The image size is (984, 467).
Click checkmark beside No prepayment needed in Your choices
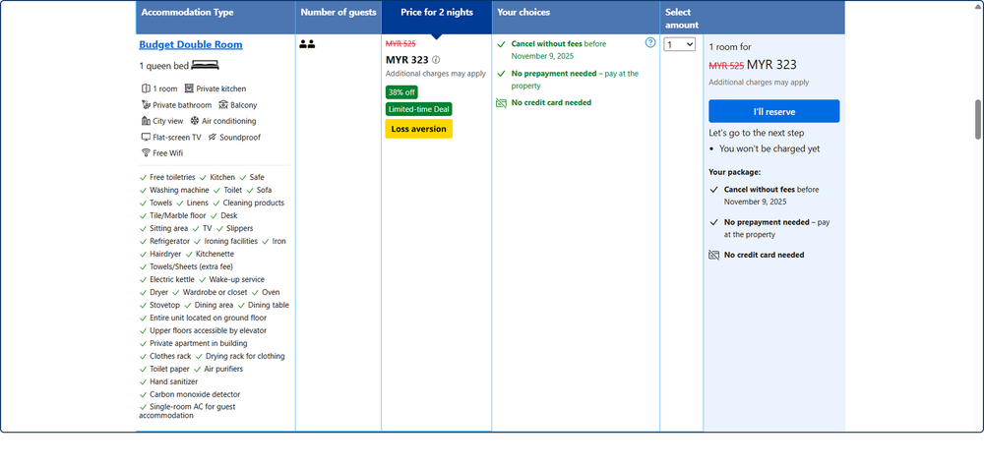tap(501, 74)
